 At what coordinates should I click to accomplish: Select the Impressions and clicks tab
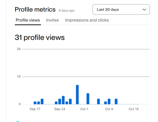[x=87, y=20]
